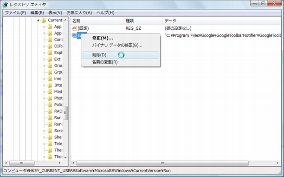Open the ファイル(F) menu

(x=15, y=13)
